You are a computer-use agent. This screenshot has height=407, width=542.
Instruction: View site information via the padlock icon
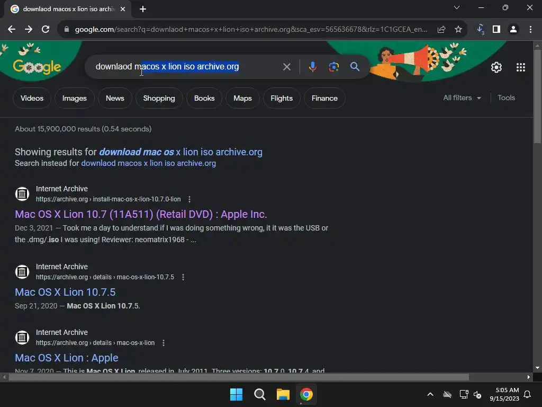pos(67,30)
